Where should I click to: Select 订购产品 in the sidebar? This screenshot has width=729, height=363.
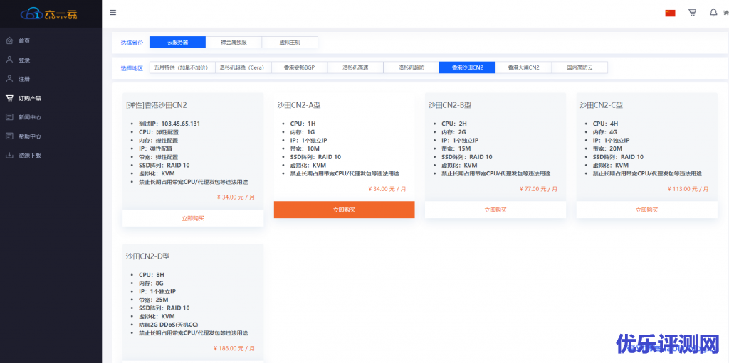29,98
